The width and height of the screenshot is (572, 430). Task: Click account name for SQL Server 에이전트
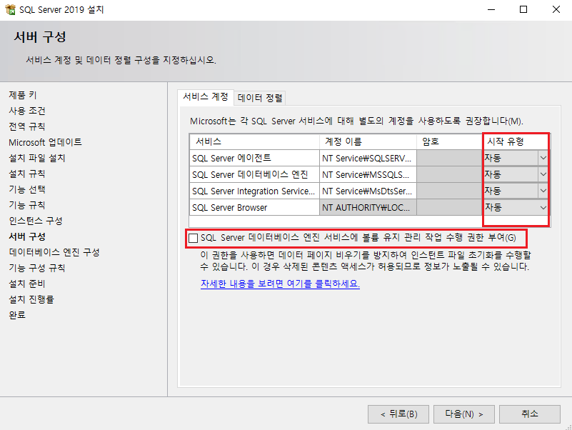click(368, 158)
